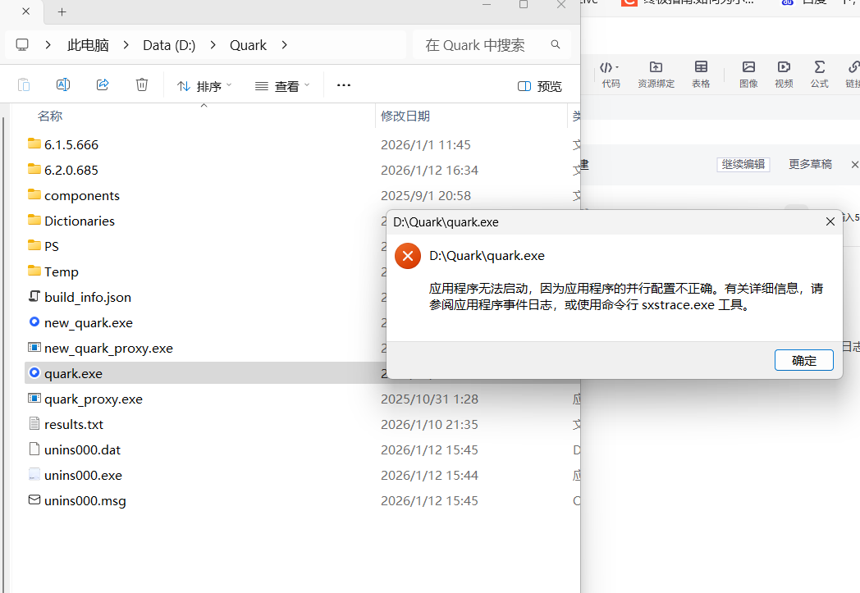860x593 pixels.
Task: Click the search magnifier icon in Quark search
Action: click(556, 44)
